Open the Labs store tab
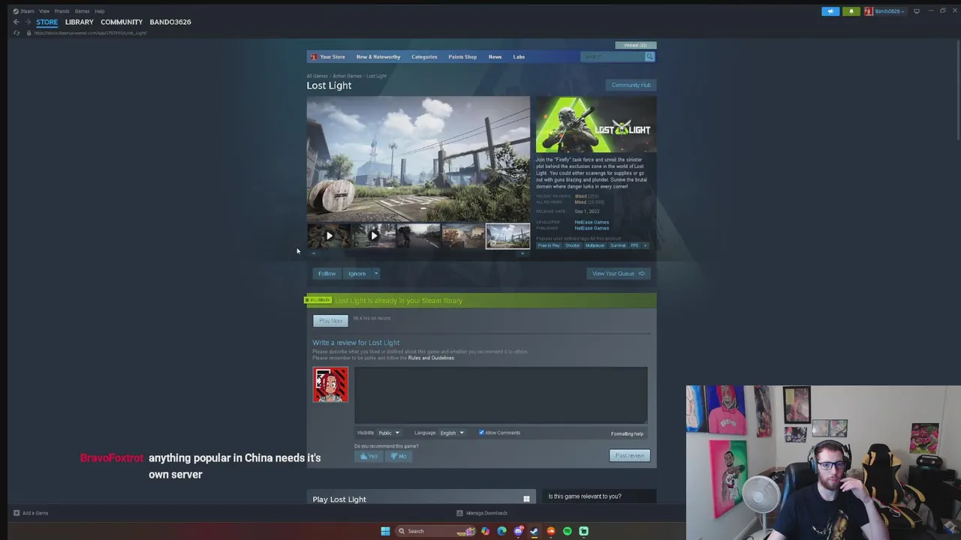This screenshot has height=540, width=961. pyautogui.click(x=519, y=57)
